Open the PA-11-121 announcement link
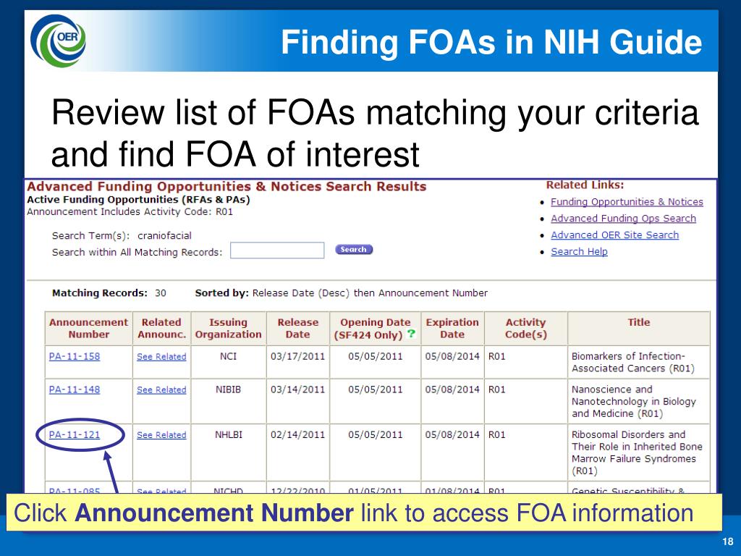Viewport: 741px width, 556px height. [x=75, y=434]
